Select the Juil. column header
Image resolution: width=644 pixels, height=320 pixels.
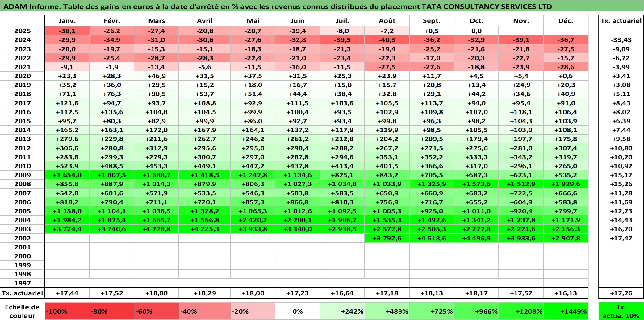[x=342, y=21]
